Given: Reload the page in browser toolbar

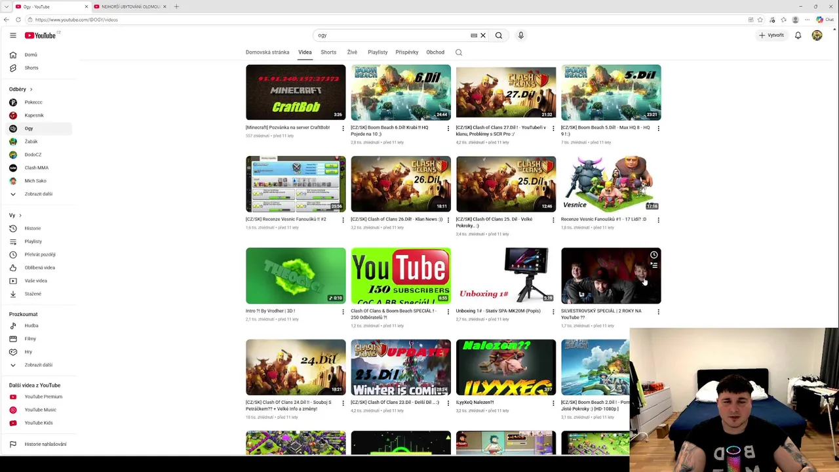Looking at the screenshot, I should pos(18,20).
